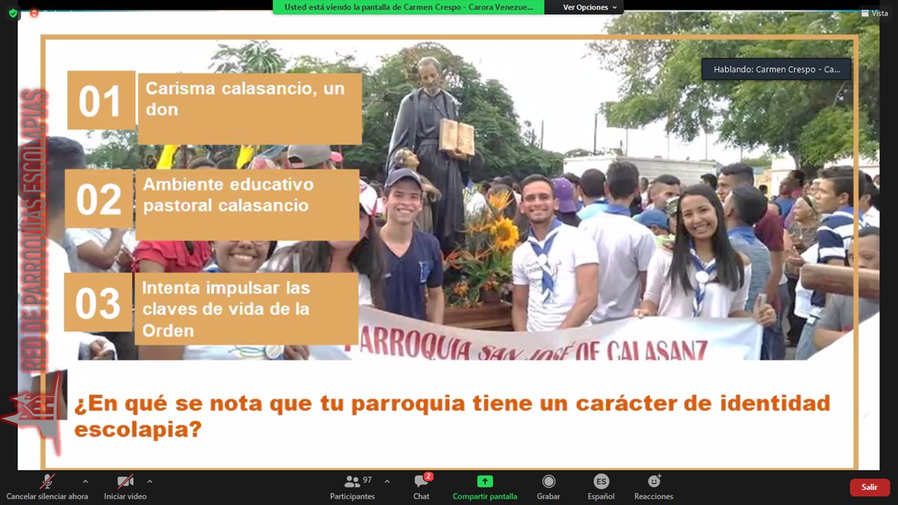The width and height of the screenshot is (898, 505).
Task: Expand the arrow next to Participantes
Action: (x=387, y=482)
